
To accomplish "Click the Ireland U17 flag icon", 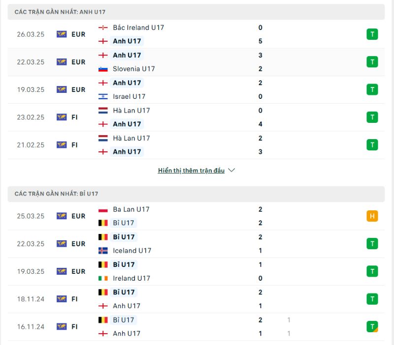I will point(103,278).
